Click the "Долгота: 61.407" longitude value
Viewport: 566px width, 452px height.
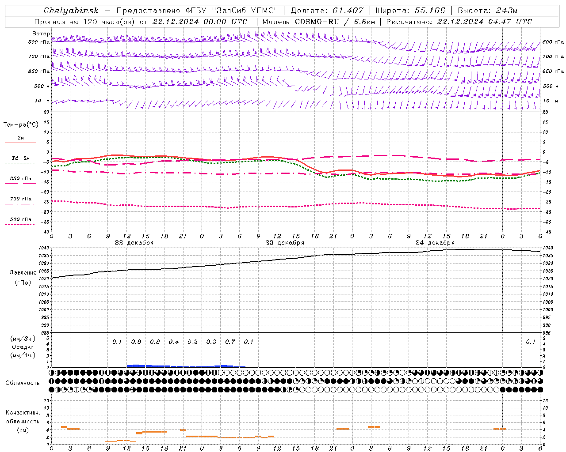327,11
